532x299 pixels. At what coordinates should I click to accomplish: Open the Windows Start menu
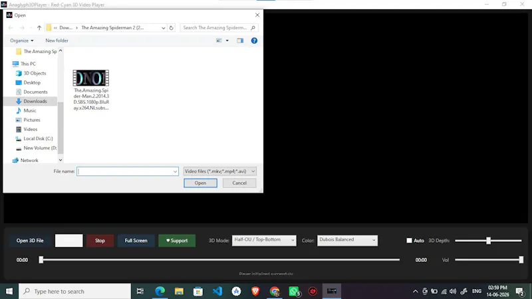coord(9,291)
